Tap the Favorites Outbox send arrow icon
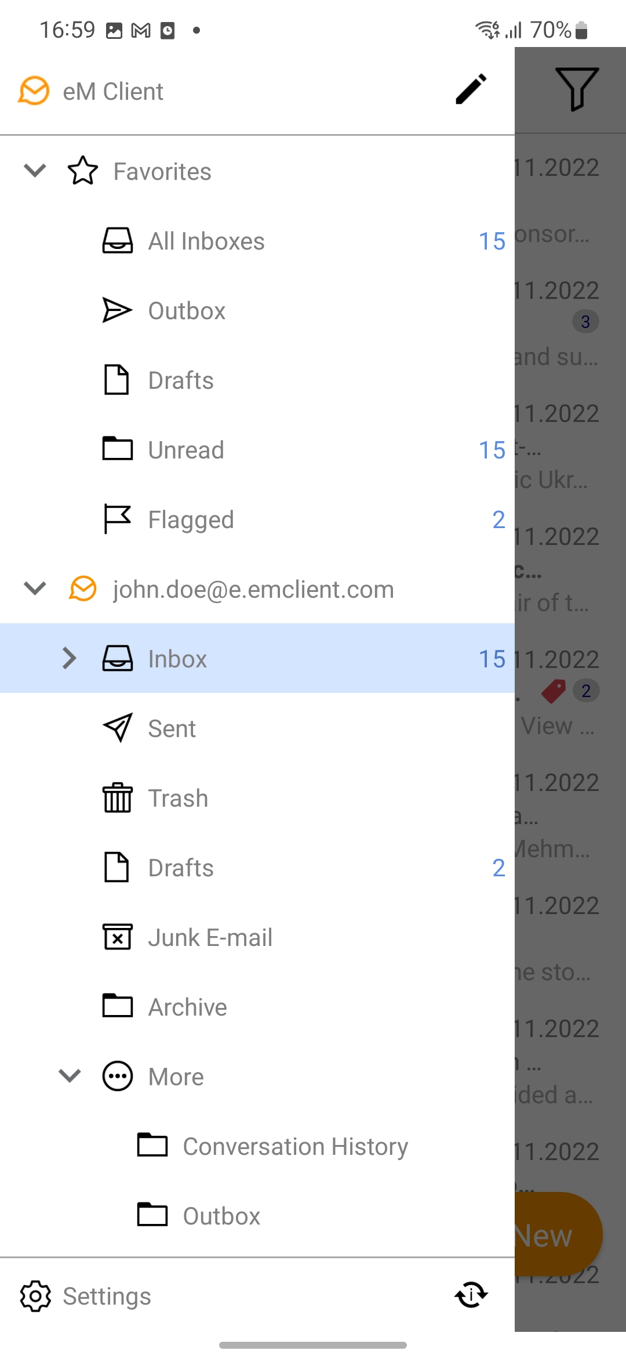This screenshot has height=1358, width=626. click(x=117, y=310)
